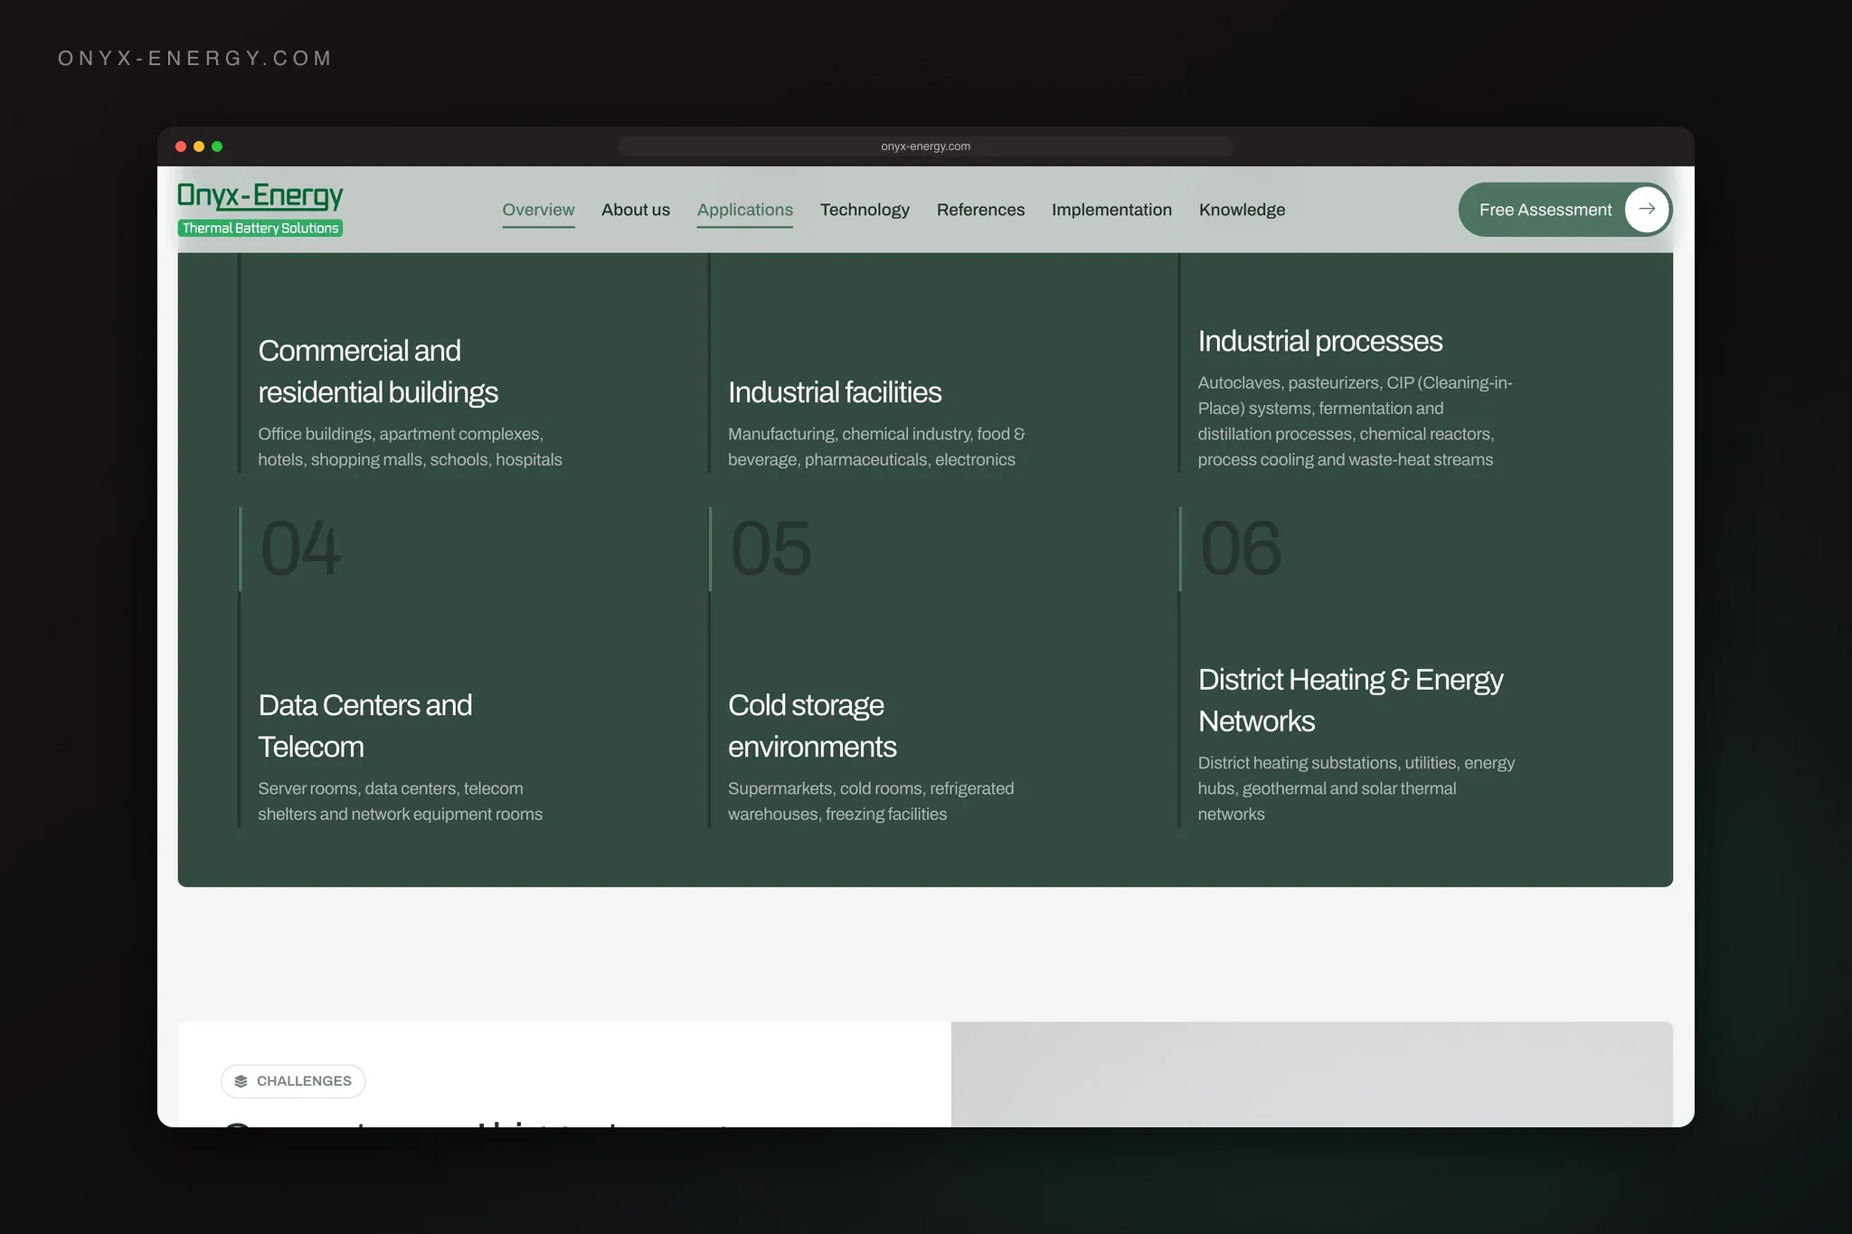1852x1234 pixels.
Task: Click the onyx-energy.com address bar
Action: click(925, 146)
